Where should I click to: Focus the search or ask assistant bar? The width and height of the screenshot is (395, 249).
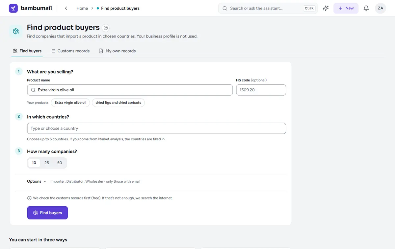[x=268, y=8]
